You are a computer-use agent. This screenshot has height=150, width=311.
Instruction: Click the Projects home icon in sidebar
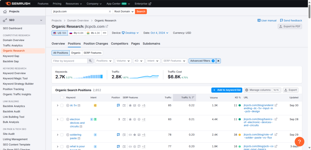pyautogui.click(x=5, y=11)
